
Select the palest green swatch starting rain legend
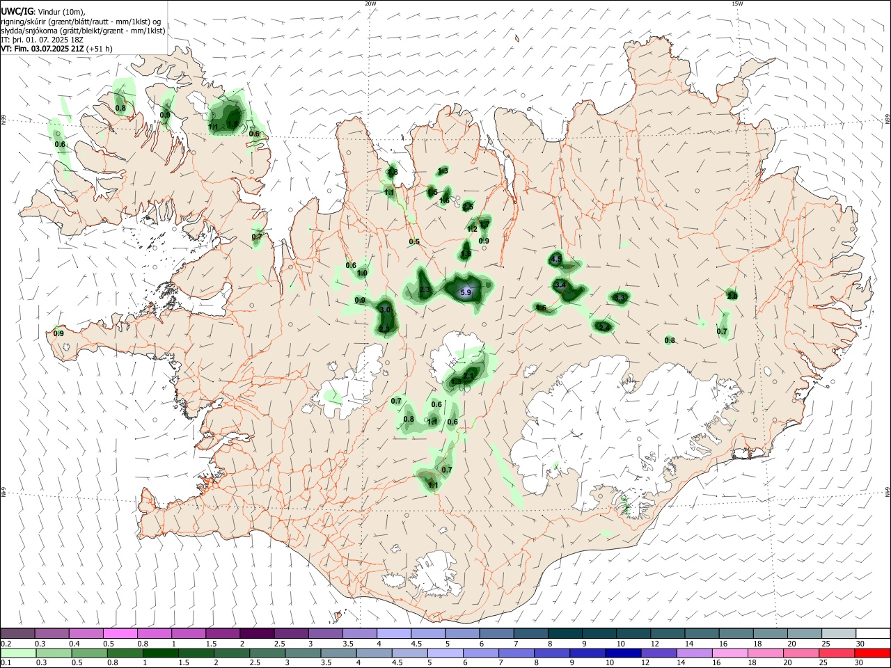pyautogui.click(x=18, y=653)
